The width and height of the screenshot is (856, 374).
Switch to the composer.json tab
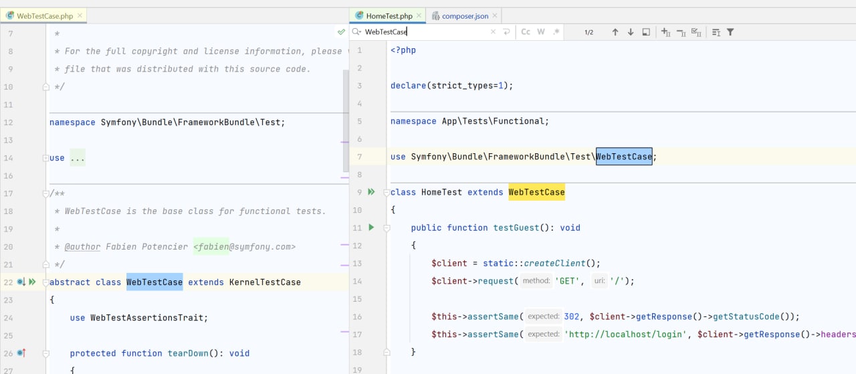tap(465, 15)
